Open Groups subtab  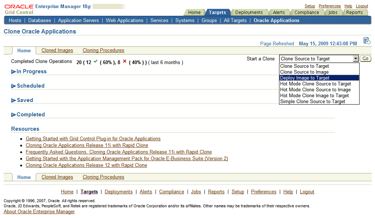pyautogui.click(x=209, y=21)
